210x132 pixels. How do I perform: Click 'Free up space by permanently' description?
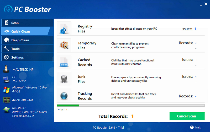pyautogui.click(x=136, y=79)
